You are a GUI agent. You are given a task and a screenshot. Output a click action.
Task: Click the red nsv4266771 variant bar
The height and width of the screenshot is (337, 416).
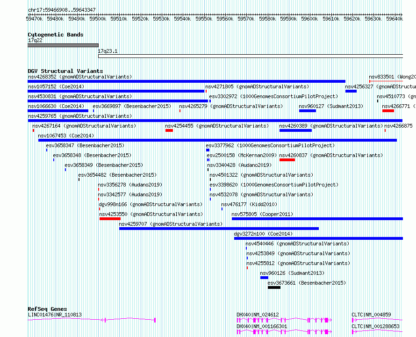pos(388,111)
